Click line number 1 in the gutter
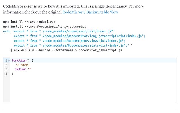180x113 pixels. [x=6, y=60]
